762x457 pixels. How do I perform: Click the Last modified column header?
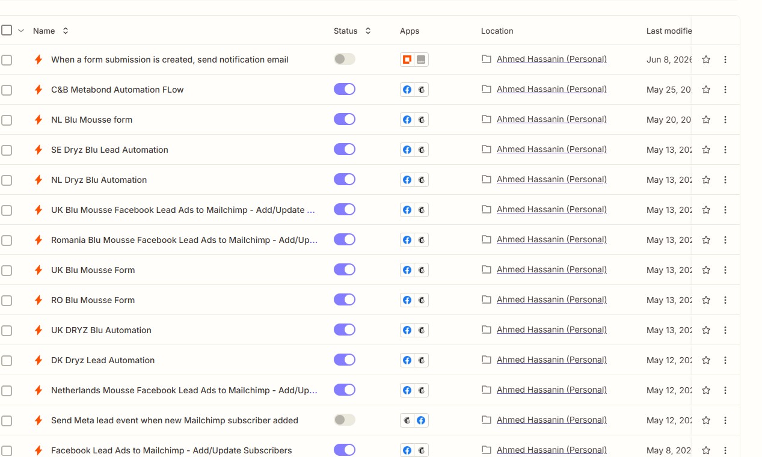point(669,31)
